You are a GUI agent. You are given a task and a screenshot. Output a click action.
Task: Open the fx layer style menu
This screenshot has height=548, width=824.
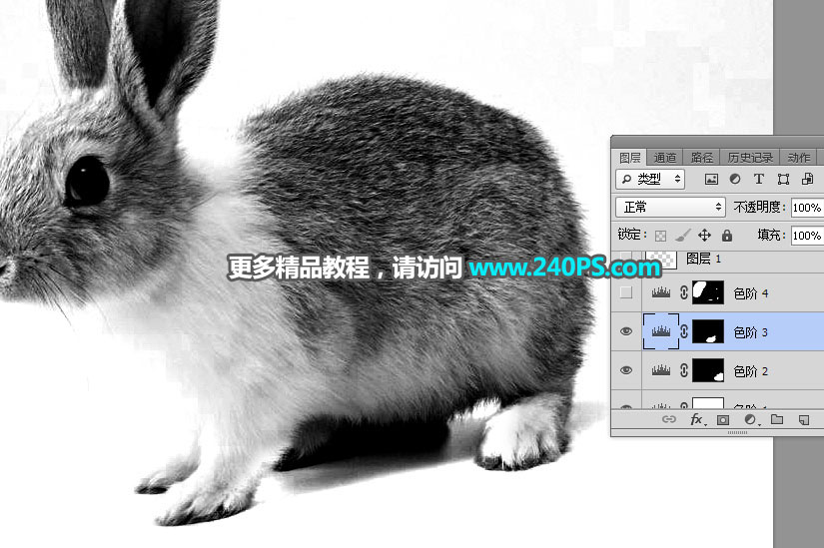click(x=698, y=419)
